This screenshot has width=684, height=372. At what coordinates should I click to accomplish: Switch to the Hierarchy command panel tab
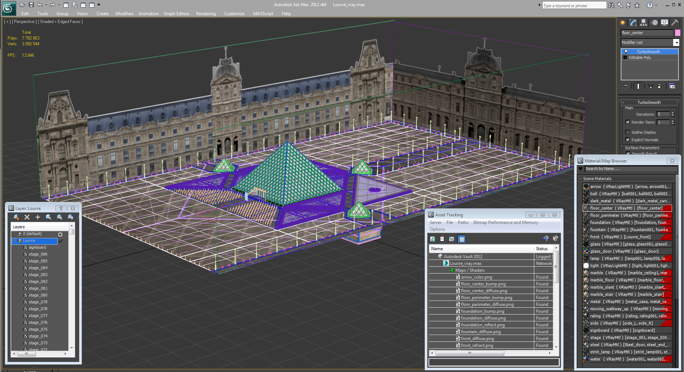pyautogui.click(x=644, y=23)
